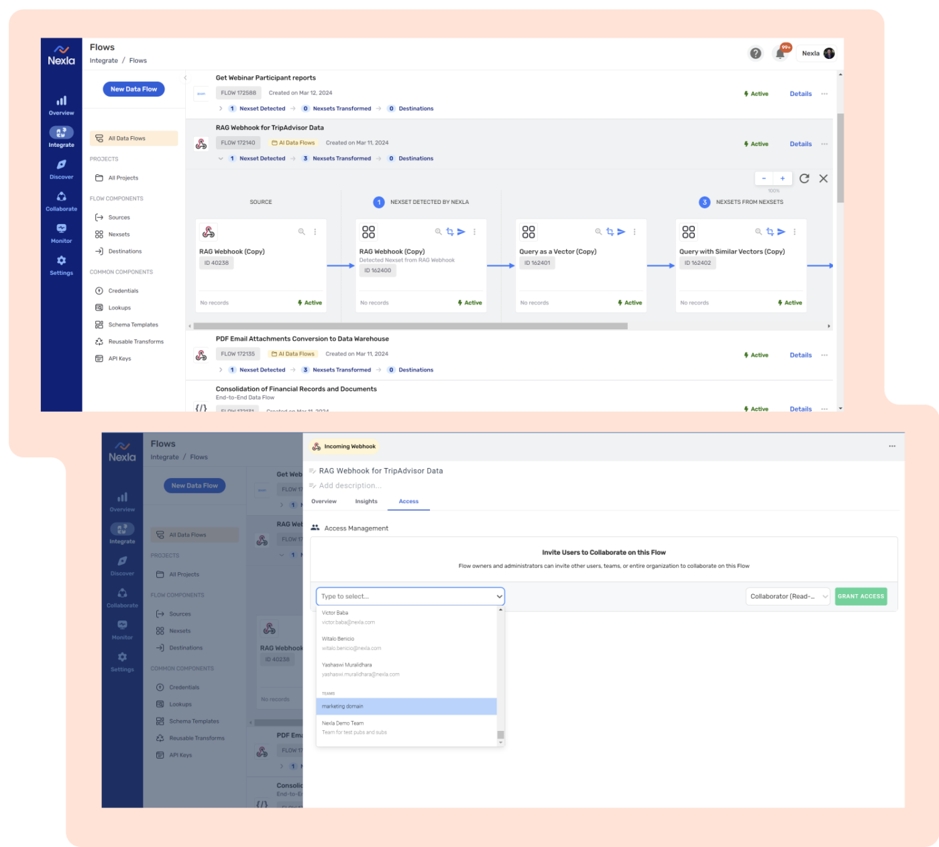
Task: Select Collaborate from the left navigation
Action: [x=61, y=201]
